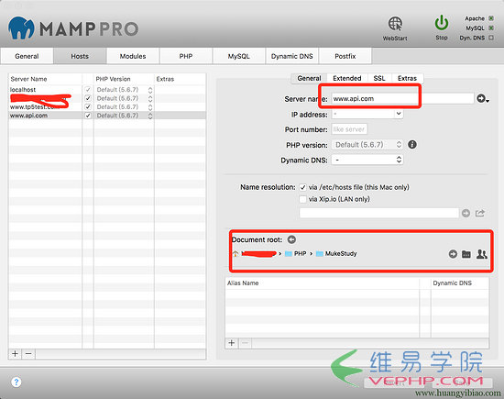Image resolution: width=504 pixels, height=399 pixels.
Task: Click the back arrow icon beside Document root
Action: click(291, 239)
